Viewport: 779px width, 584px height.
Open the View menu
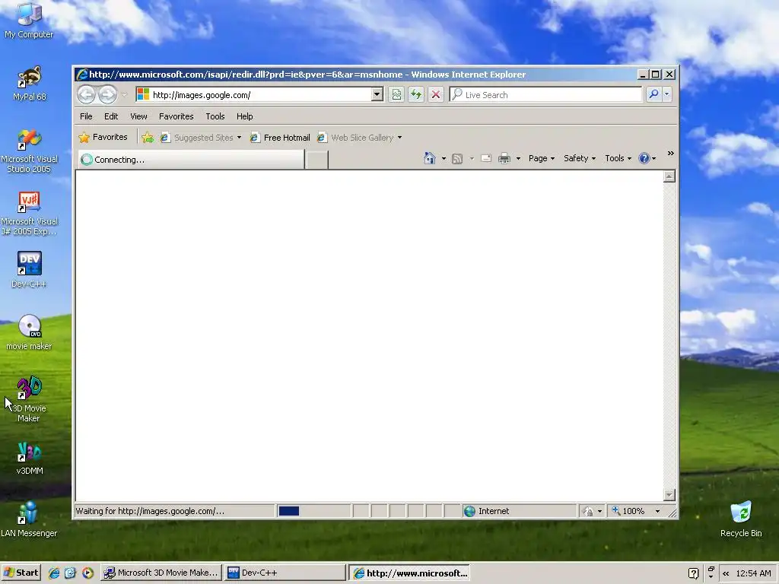click(138, 116)
